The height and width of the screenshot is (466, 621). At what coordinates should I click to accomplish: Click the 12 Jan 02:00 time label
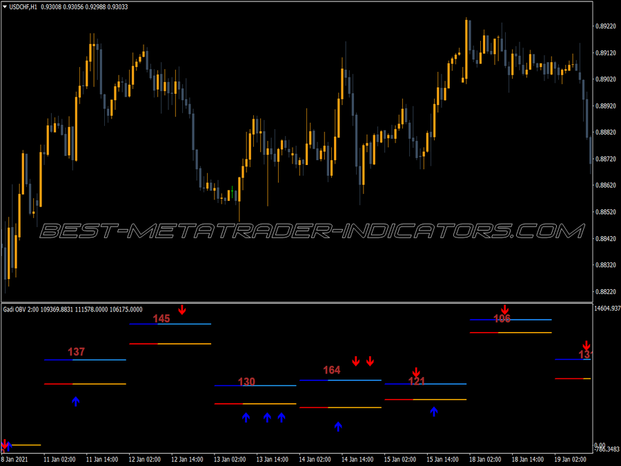pyautogui.click(x=145, y=459)
